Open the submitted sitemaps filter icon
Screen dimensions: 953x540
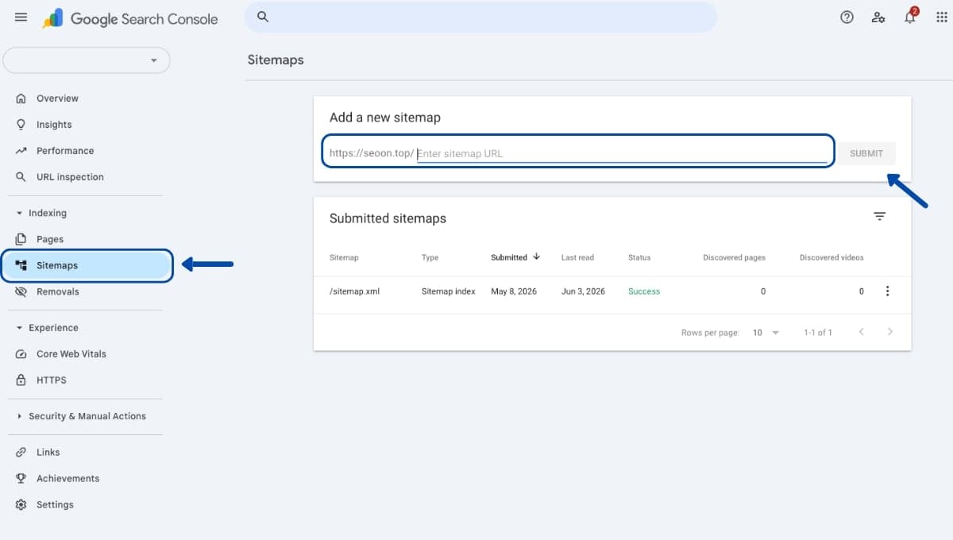879,216
